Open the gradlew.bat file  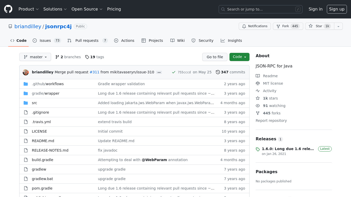tap(42, 179)
